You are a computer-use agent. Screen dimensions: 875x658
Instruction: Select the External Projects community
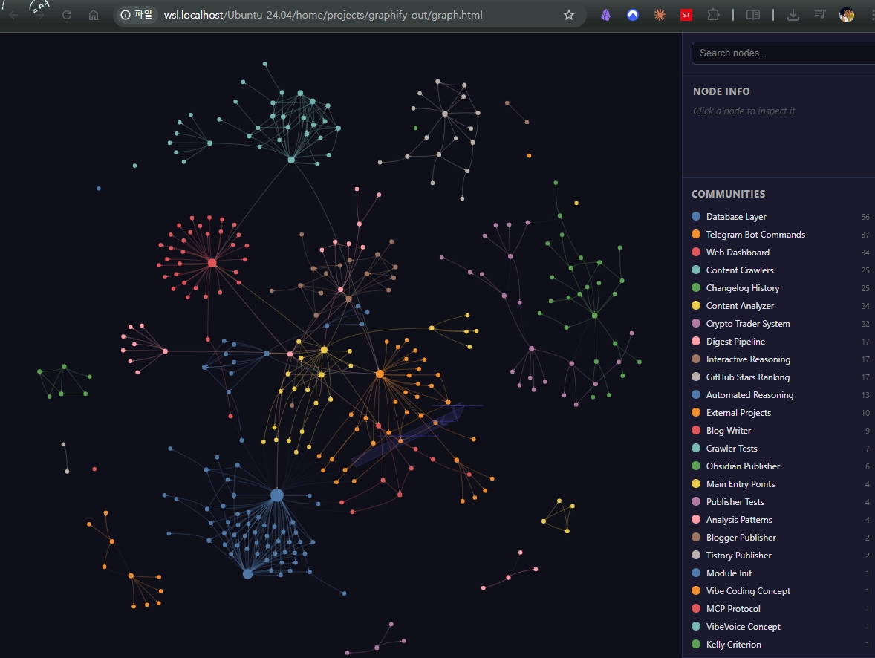pyautogui.click(x=780, y=413)
